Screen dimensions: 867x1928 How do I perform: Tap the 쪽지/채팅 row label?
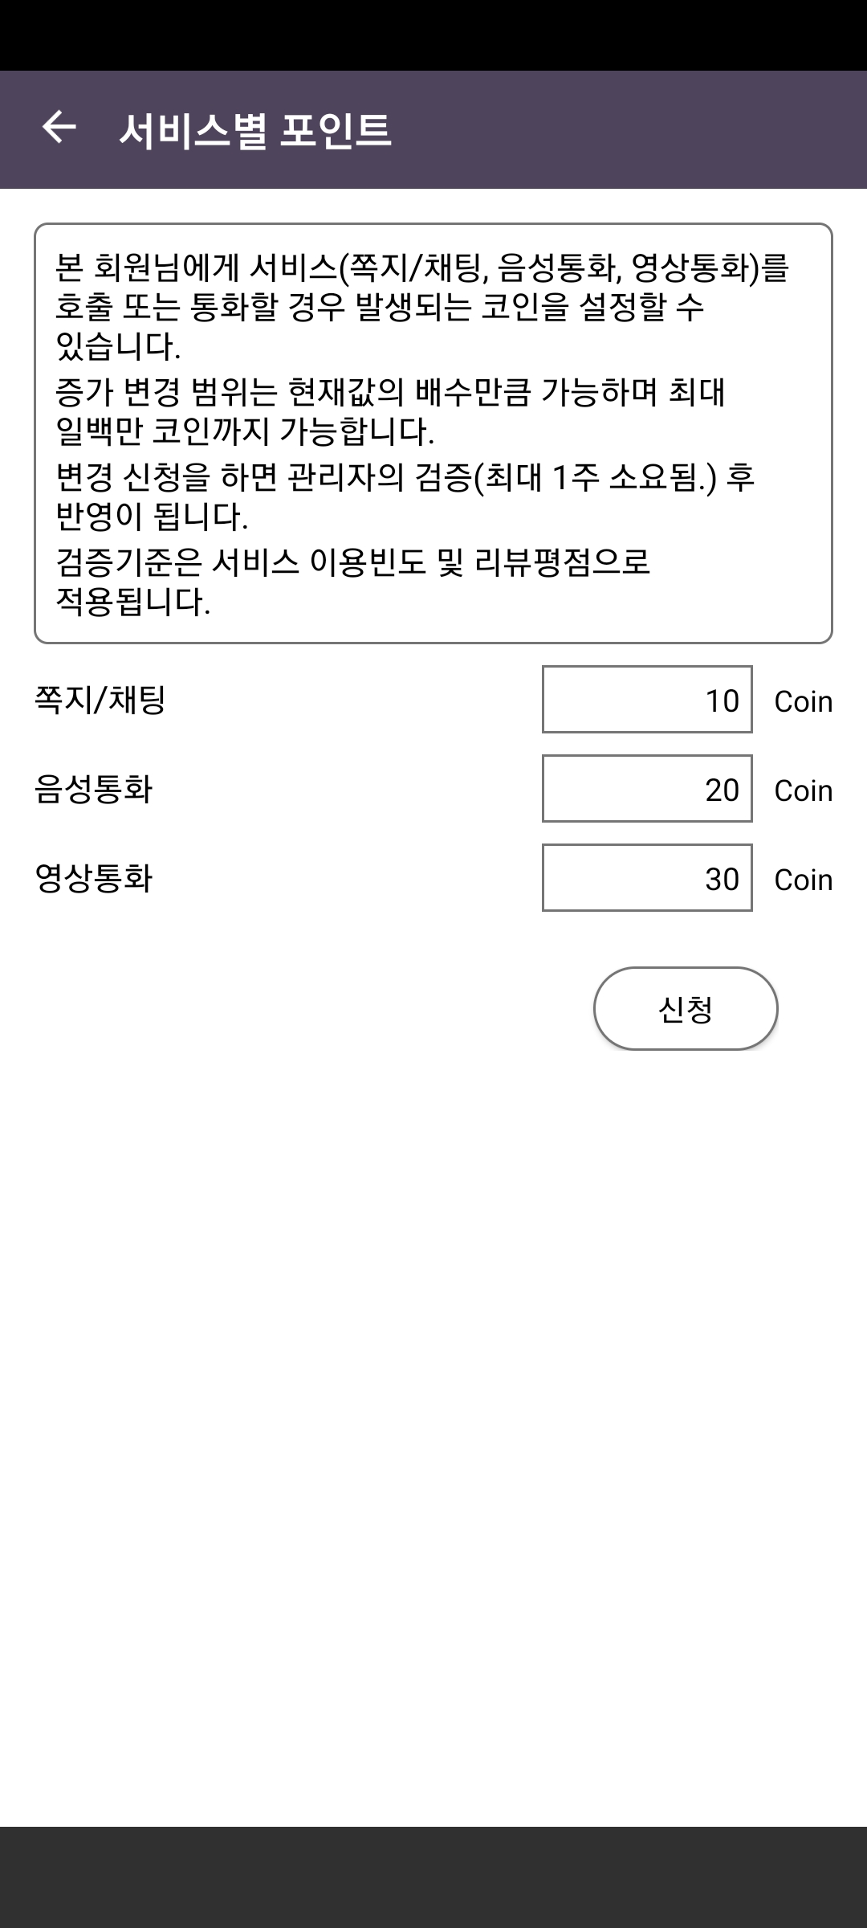[100, 700]
